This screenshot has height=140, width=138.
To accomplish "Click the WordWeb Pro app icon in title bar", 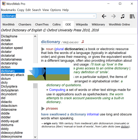I will click(x=4, y=4).
